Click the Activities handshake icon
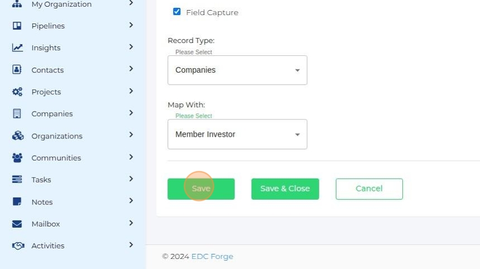480x269 pixels. pyautogui.click(x=17, y=246)
